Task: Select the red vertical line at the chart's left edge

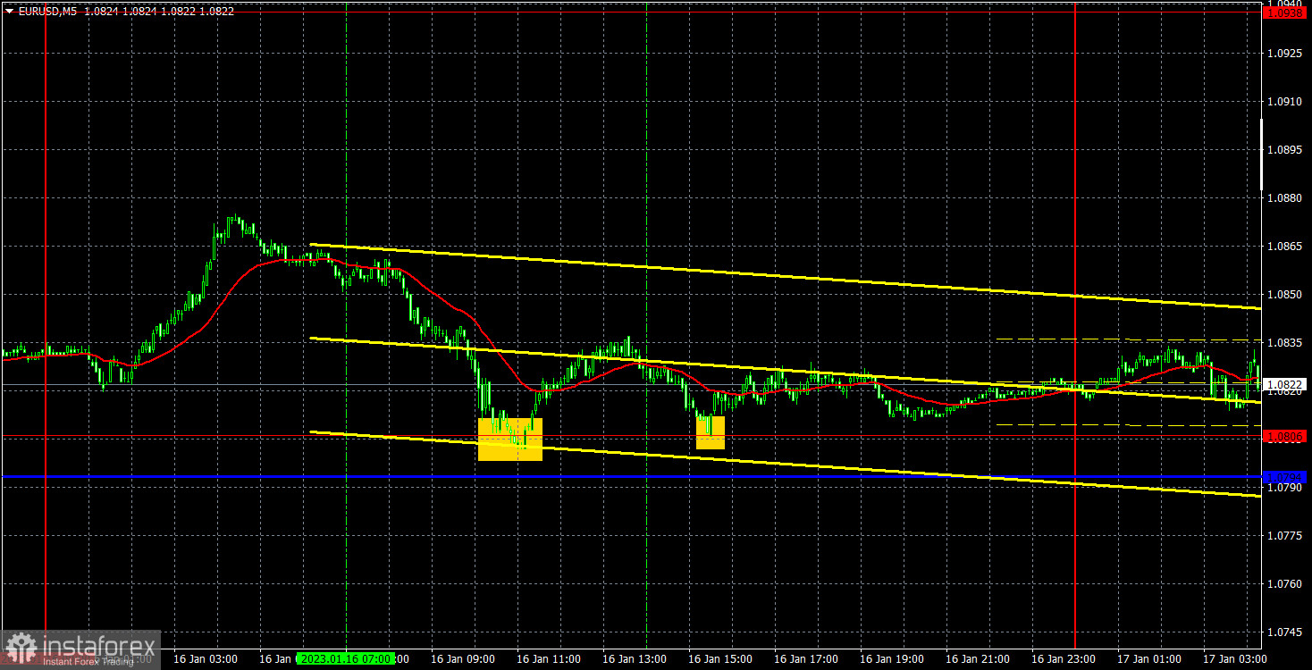Action: click(45, 326)
